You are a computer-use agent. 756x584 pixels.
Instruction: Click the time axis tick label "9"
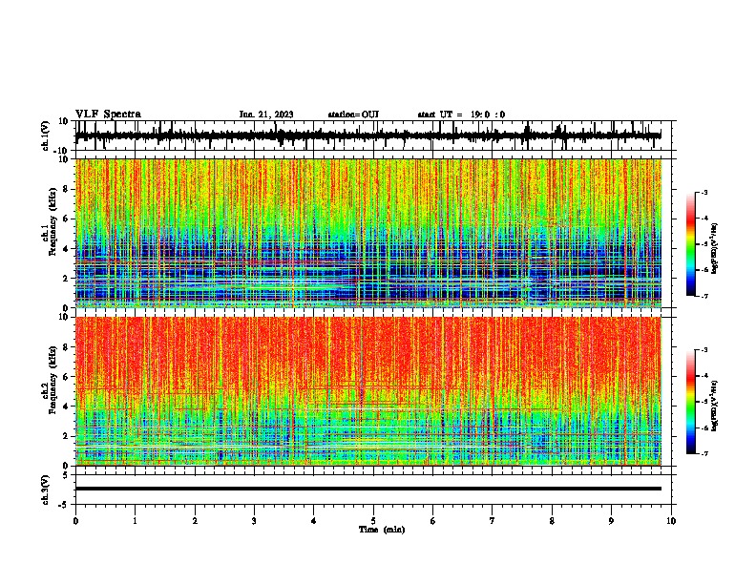point(611,521)
